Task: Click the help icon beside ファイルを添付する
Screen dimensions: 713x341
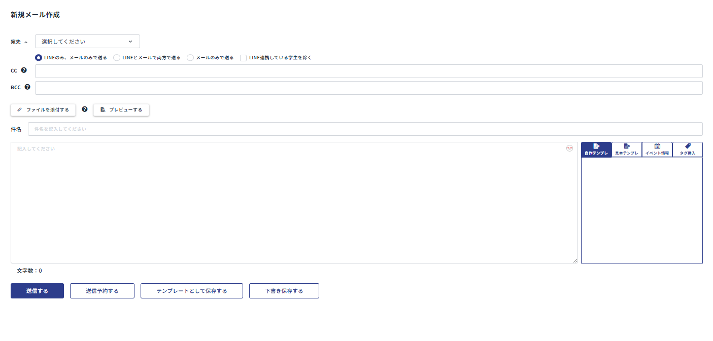Action: (x=85, y=109)
